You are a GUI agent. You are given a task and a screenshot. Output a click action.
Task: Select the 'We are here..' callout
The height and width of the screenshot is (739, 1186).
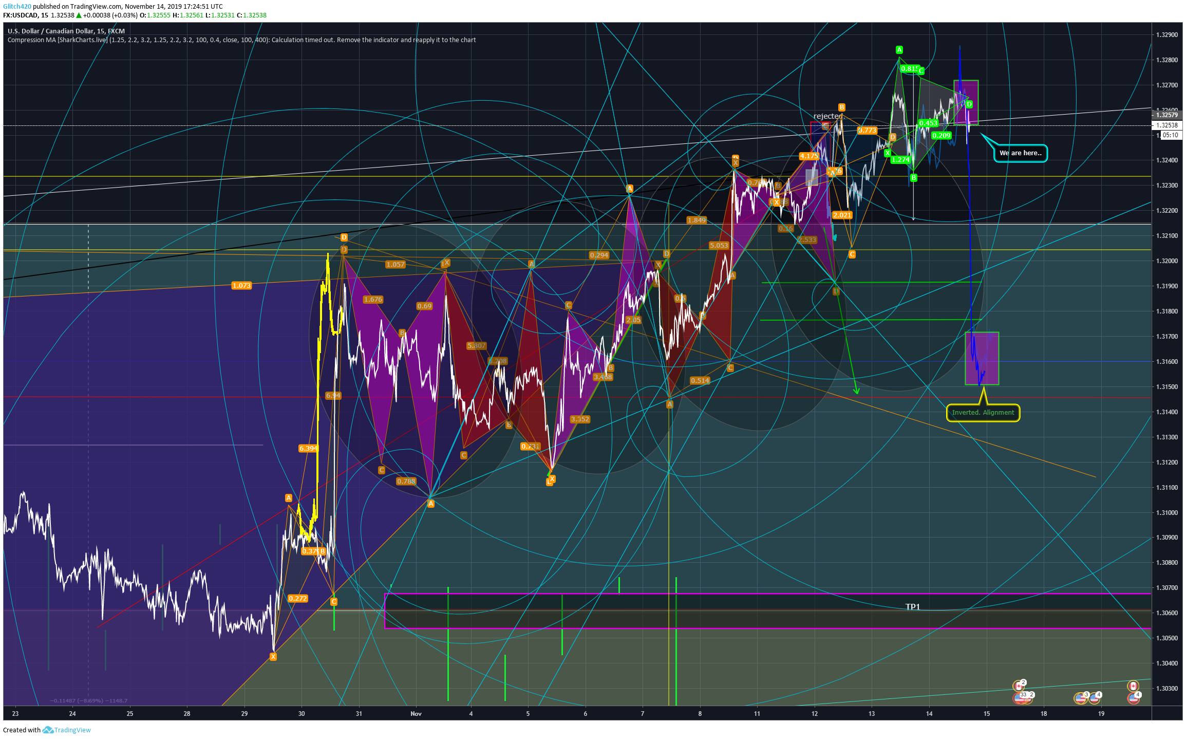(1020, 153)
